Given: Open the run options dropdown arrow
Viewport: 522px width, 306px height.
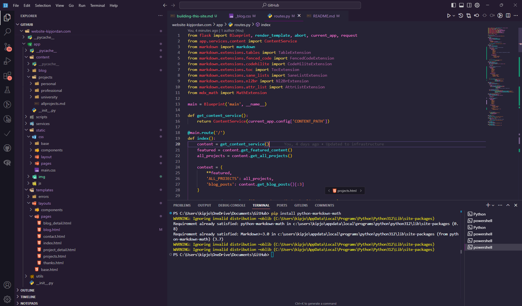Looking at the screenshot, I should pos(454,16).
